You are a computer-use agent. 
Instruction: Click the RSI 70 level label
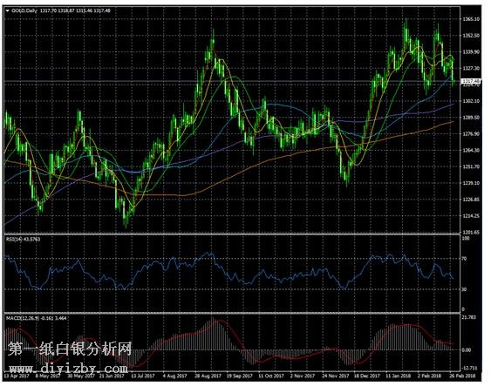click(464, 259)
